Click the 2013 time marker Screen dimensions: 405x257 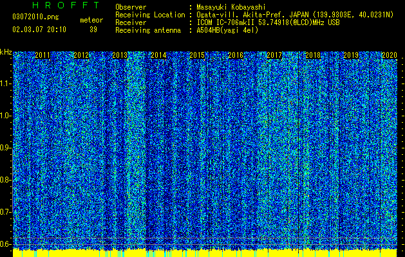pyautogui.click(x=120, y=55)
